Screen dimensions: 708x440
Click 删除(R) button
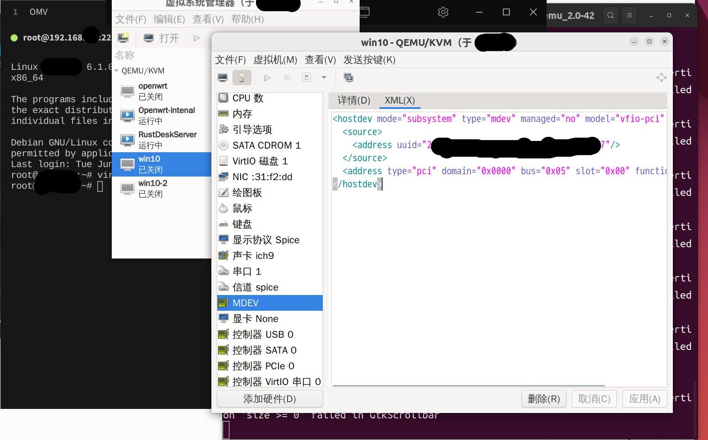544,399
